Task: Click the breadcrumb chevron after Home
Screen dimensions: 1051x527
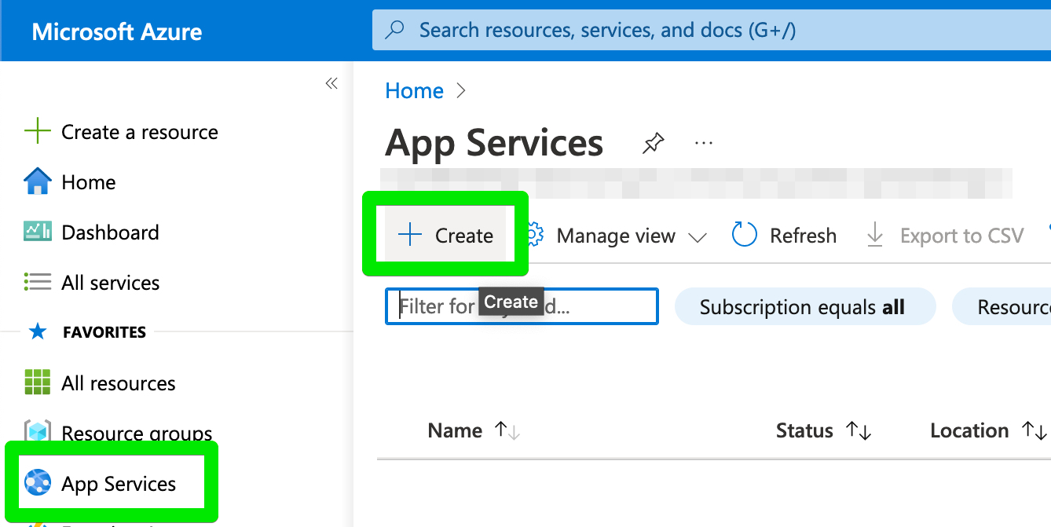Action: (x=461, y=91)
